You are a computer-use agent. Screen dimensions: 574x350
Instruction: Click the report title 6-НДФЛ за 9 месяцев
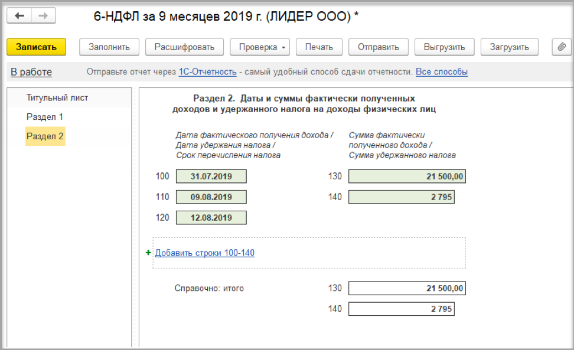[x=226, y=16]
